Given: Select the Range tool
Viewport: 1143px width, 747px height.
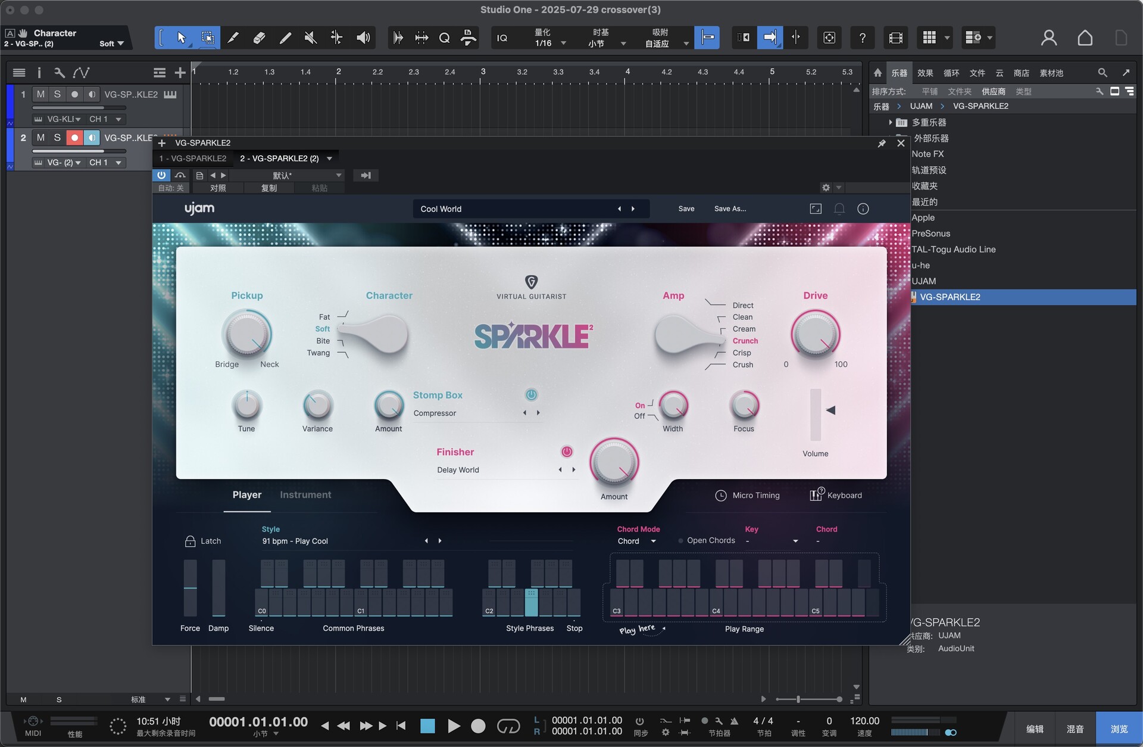Looking at the screenshot, I should [207, 38].
